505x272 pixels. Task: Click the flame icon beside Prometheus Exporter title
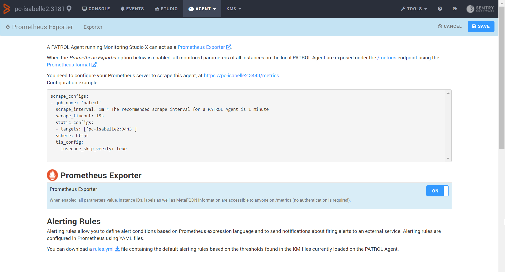(x=8, y=27)
